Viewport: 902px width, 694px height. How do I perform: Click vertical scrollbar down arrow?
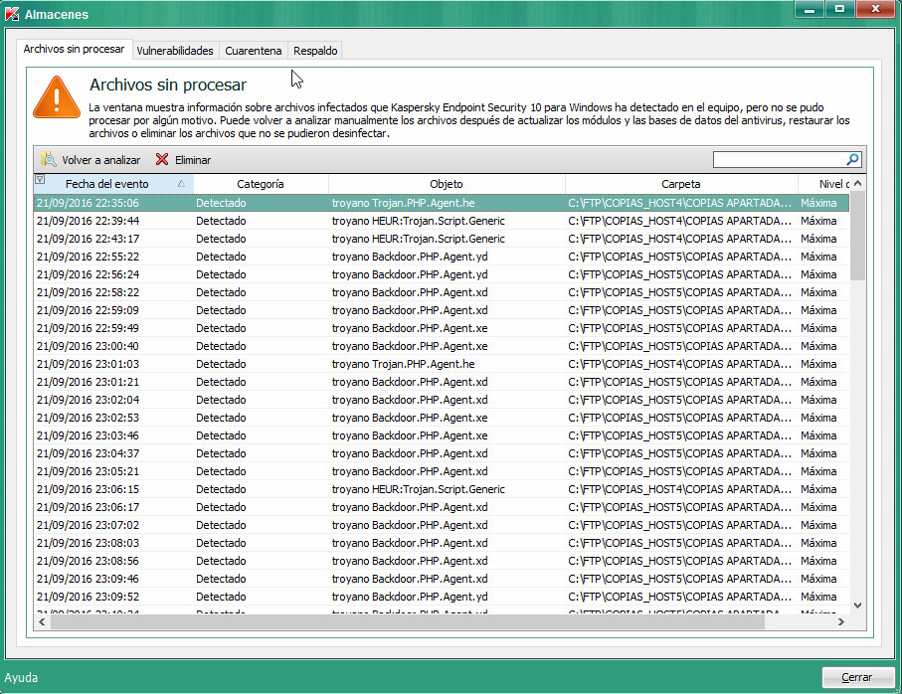pyautogui.click(x=857, y=604)
